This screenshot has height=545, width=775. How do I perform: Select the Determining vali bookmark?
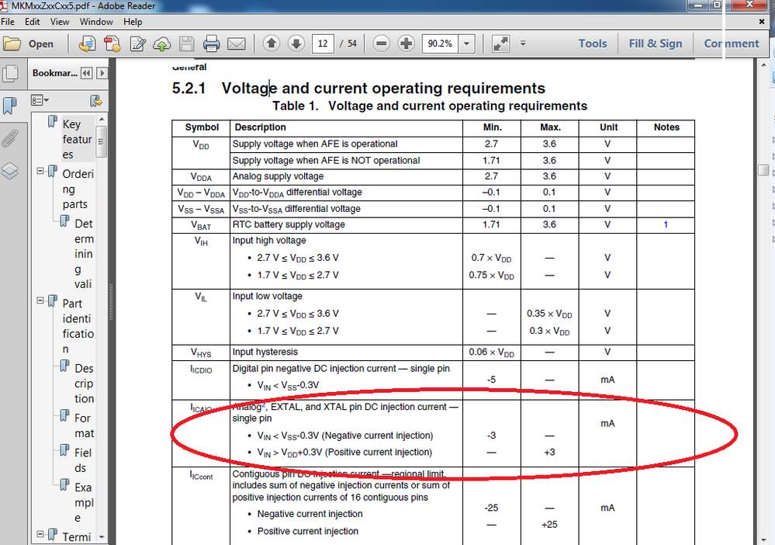pyautogui.click(x=84, y=254)
